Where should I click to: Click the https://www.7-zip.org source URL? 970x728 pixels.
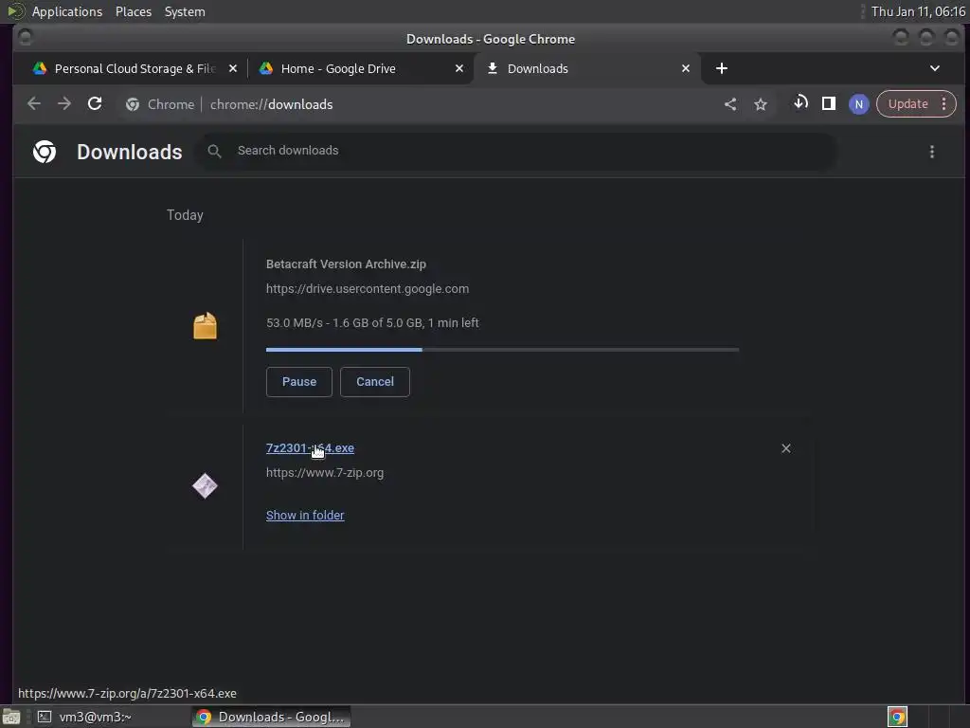[x=325, y=473]
